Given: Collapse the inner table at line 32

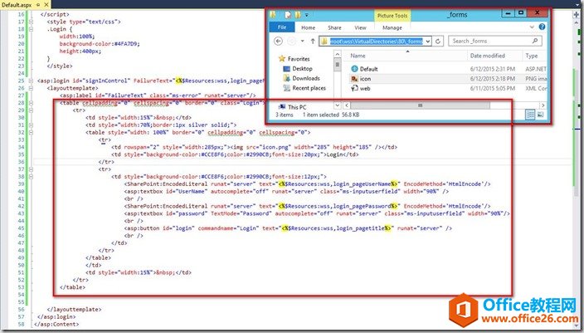Looking at the screenshot, I should [x=31, y=132].
